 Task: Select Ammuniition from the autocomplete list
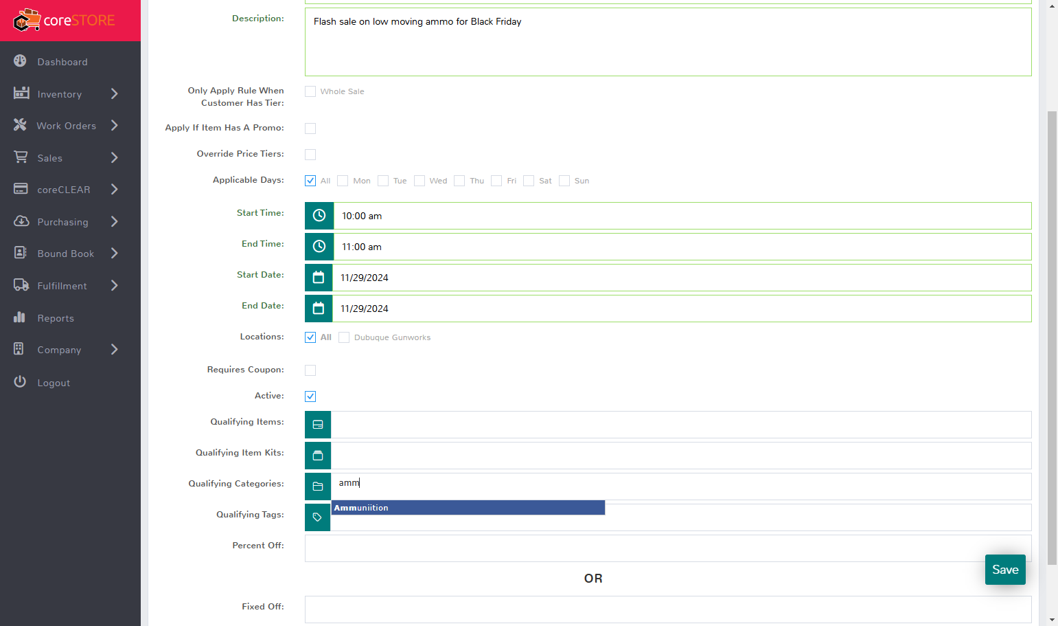pyautogui.click(x=468, y=508)
